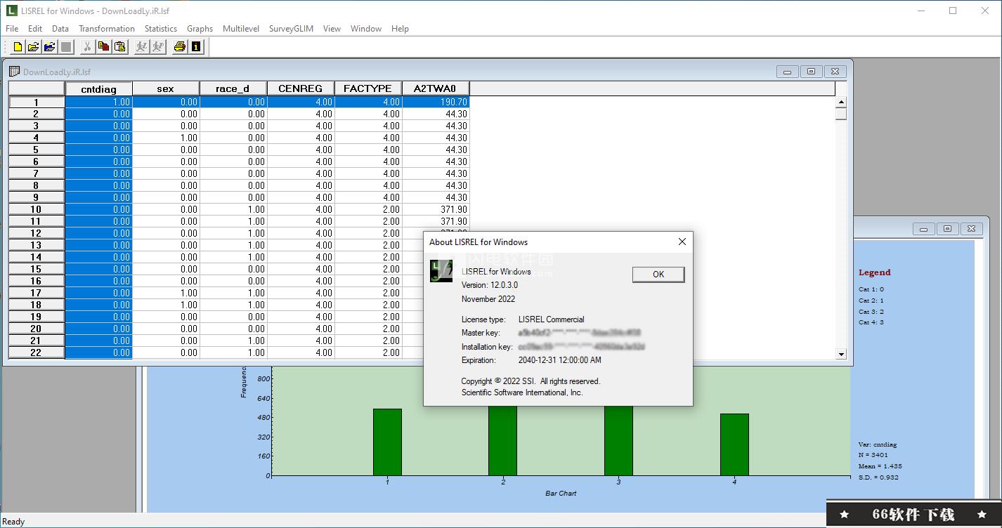Open the SurveyGLIM menu
The height and width of the screenshot is (528, 1002).
click(291, 29)
